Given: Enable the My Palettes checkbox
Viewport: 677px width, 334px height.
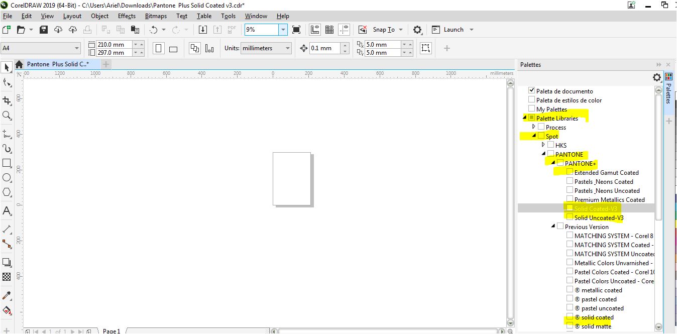Looking at the screenshot, I should point(532,109).
